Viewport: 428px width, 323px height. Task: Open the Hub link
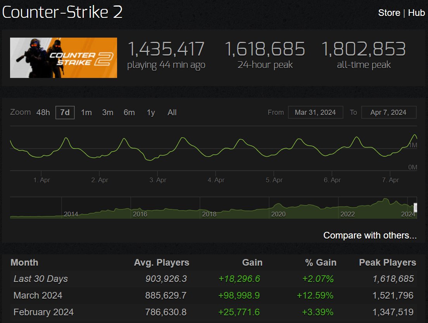pyautogui.click(x=416, y=13)
